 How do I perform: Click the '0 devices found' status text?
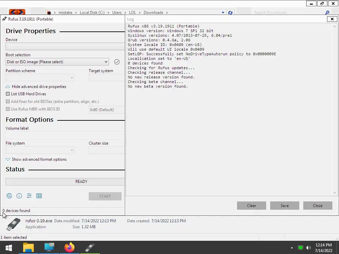[x=16, y=211]
